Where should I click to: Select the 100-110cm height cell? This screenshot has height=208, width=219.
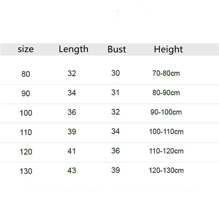tap(166, 131)
